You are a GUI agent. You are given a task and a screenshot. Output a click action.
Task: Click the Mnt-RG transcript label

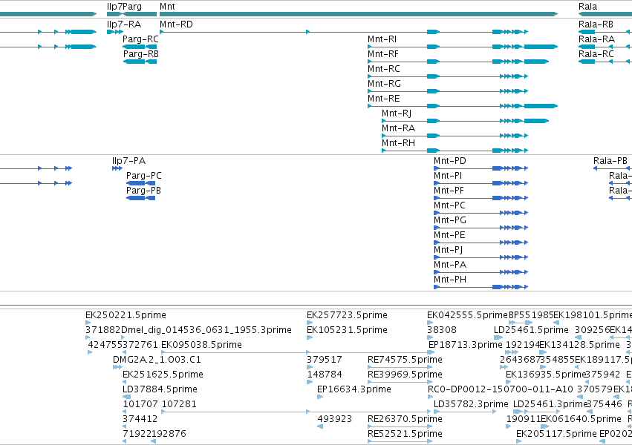(x=384, y=84)
